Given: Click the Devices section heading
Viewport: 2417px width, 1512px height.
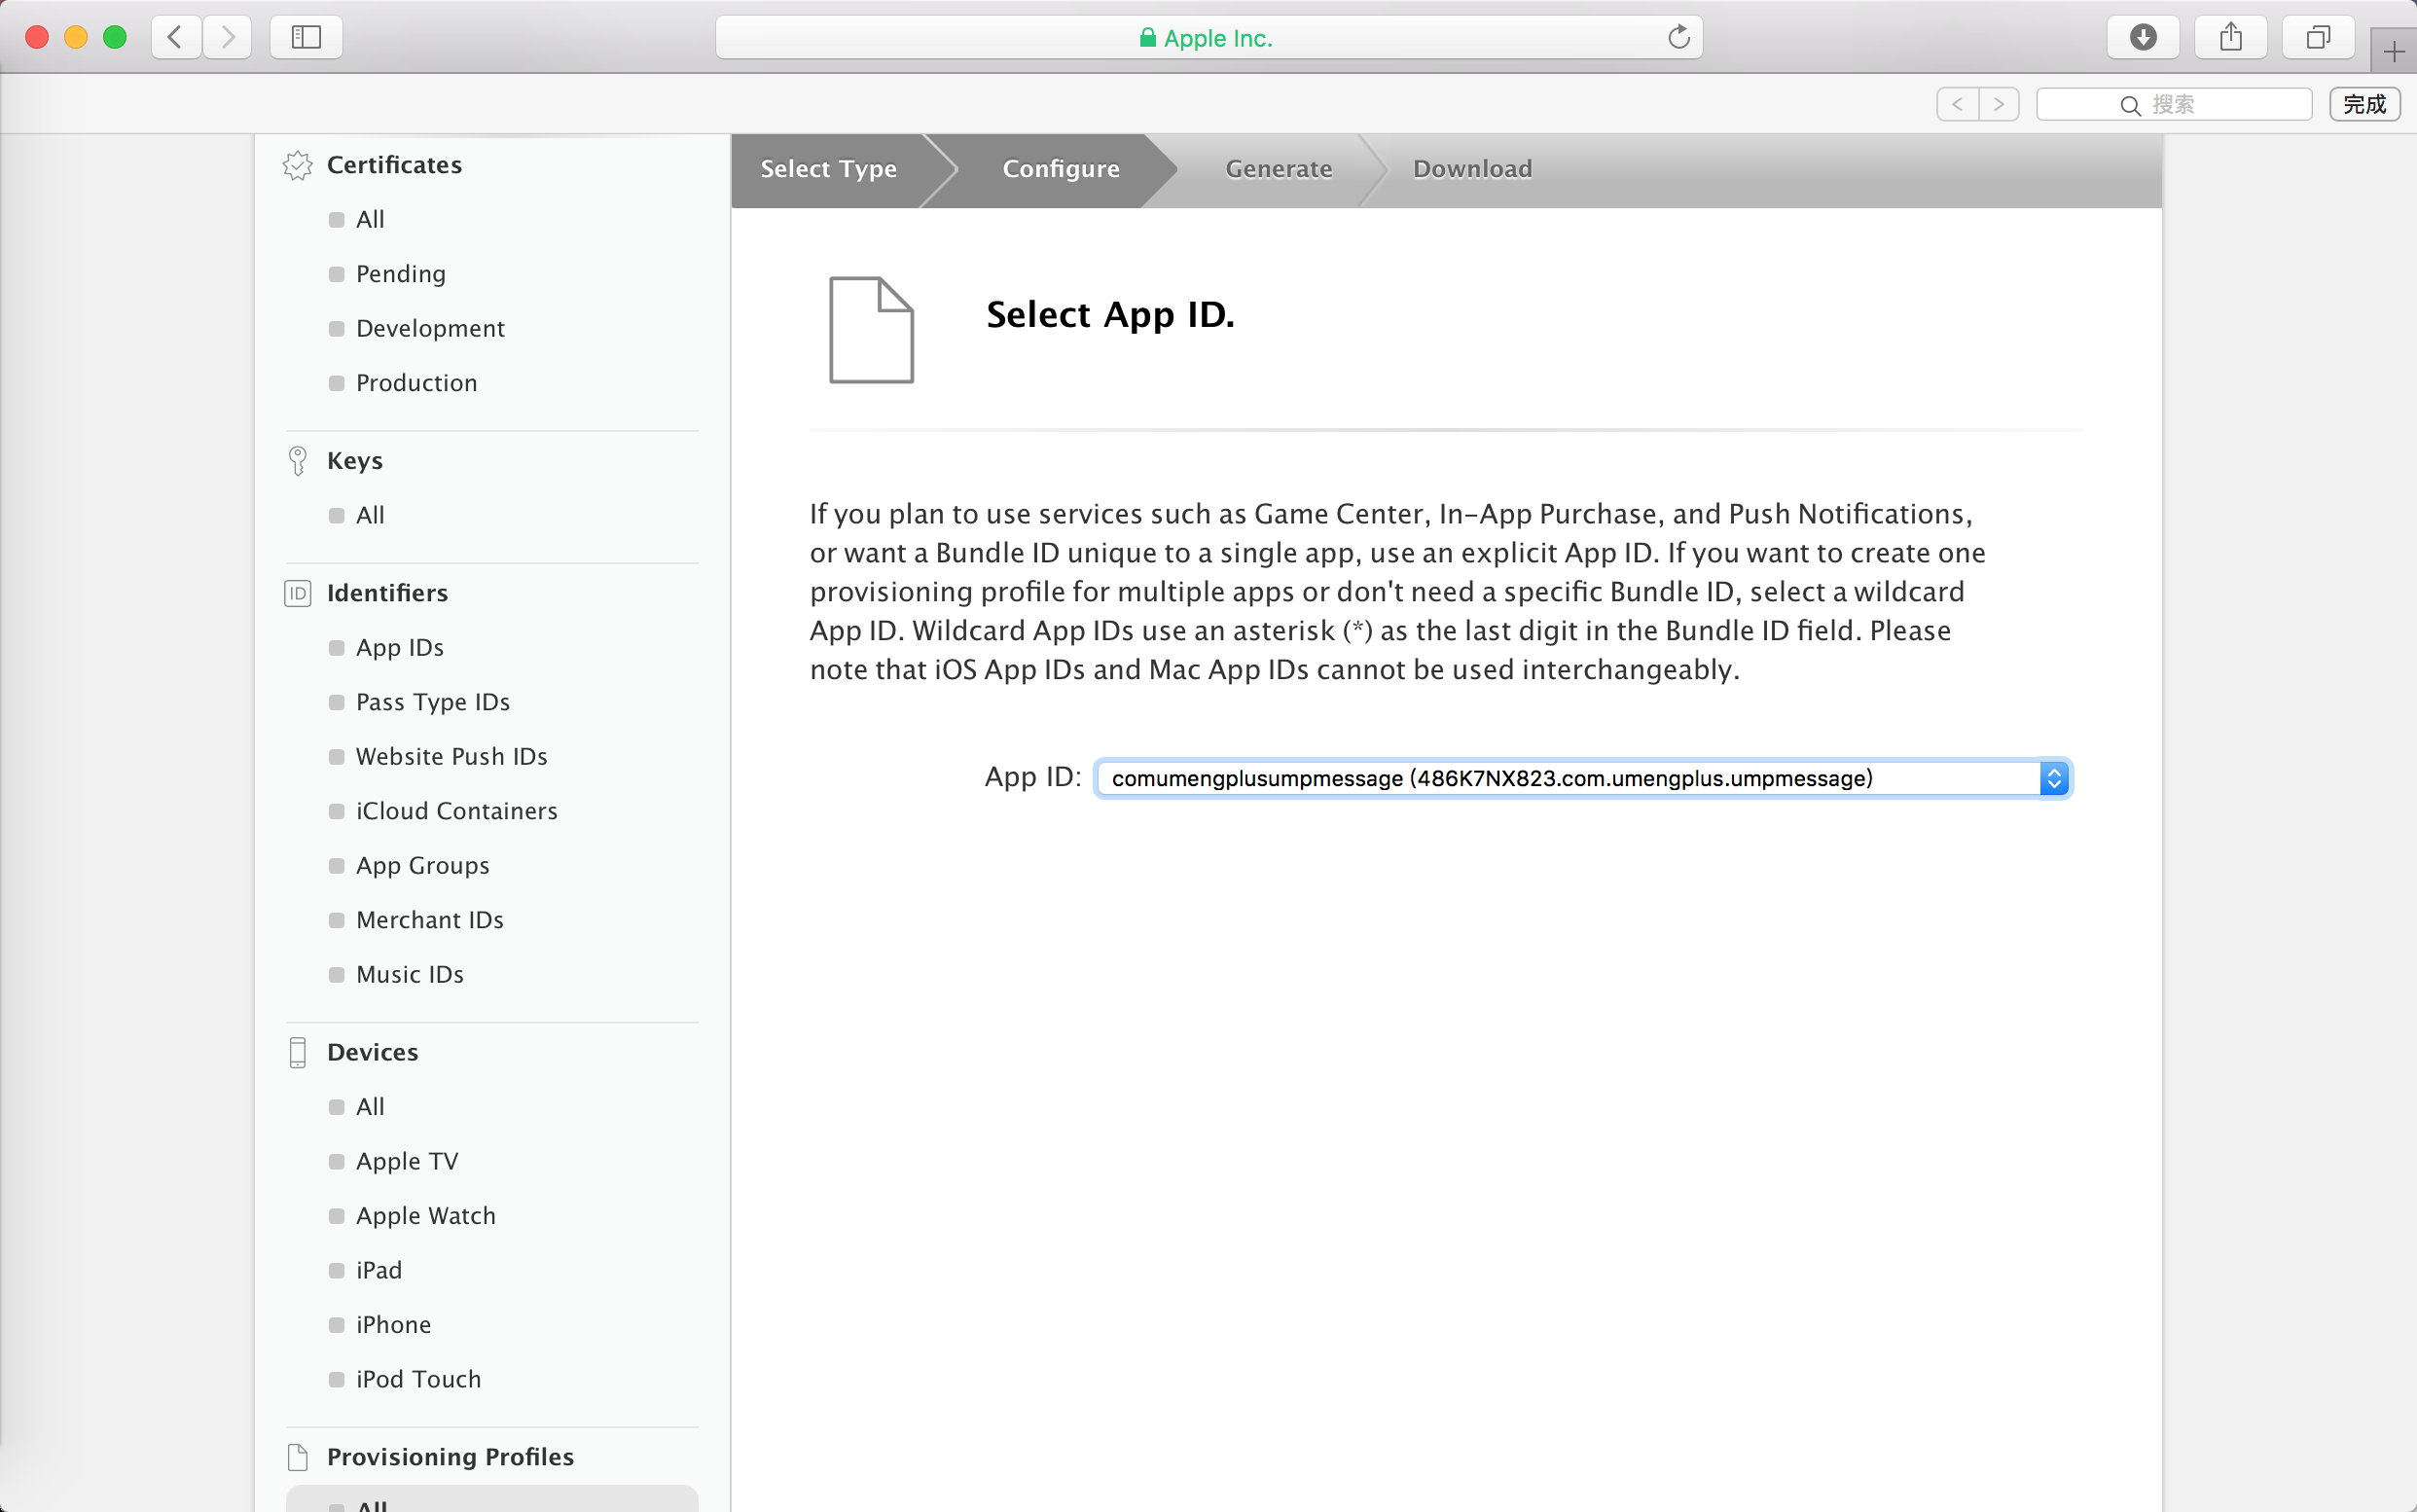Looking at the screenshot, I should (x=372, y=1052).
